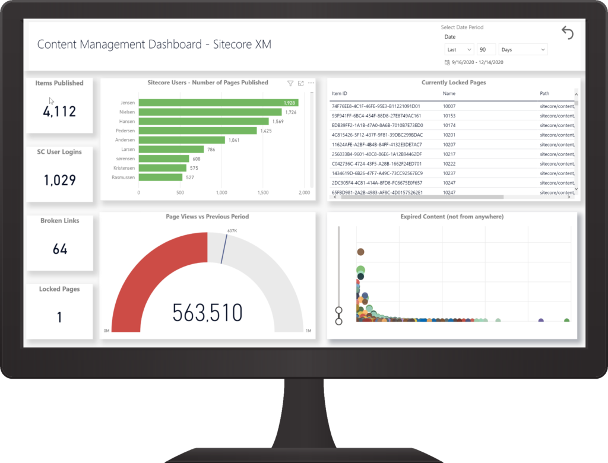This screenshot has width=608, height=463.
Task: Select the Pedersen bar in the chart
Action: (198, 131)
